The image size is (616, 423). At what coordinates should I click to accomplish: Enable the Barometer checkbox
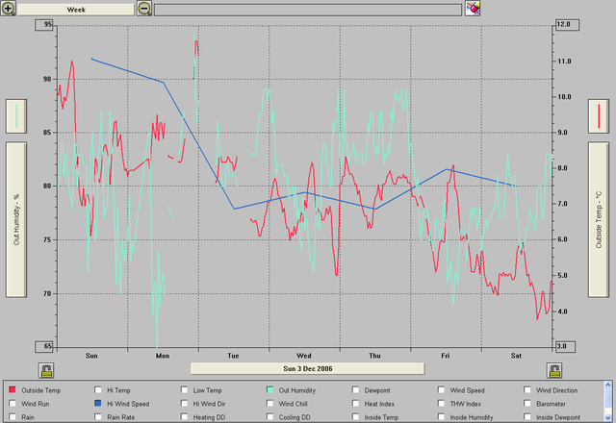[x=528, y=404]
